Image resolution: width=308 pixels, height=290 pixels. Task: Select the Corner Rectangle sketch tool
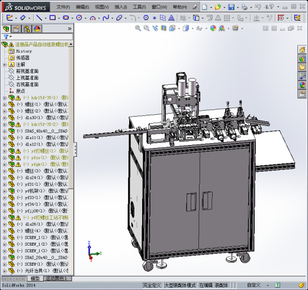(53, 18)
